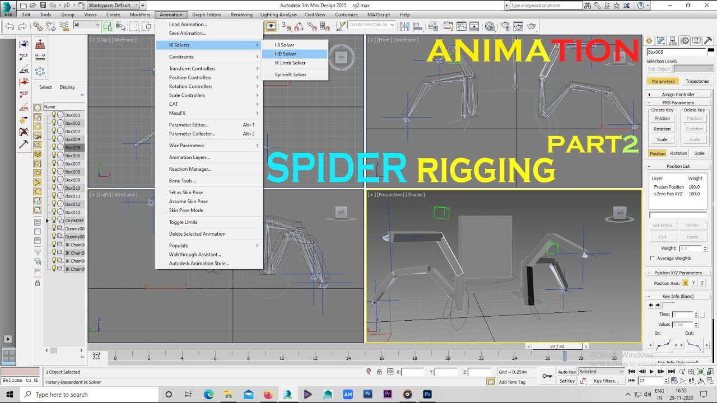This screenshot has width=717, height=403.
Task: Open the Modify panel tab icon
Action: pos(661,41)
